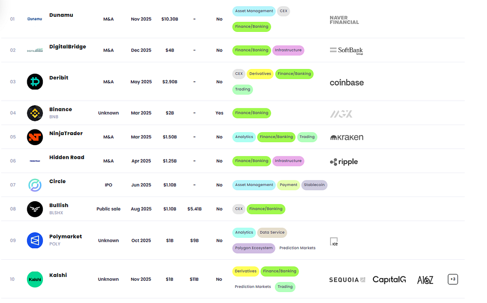Click the Polymarket logo icon

click(x=35, y=241)
